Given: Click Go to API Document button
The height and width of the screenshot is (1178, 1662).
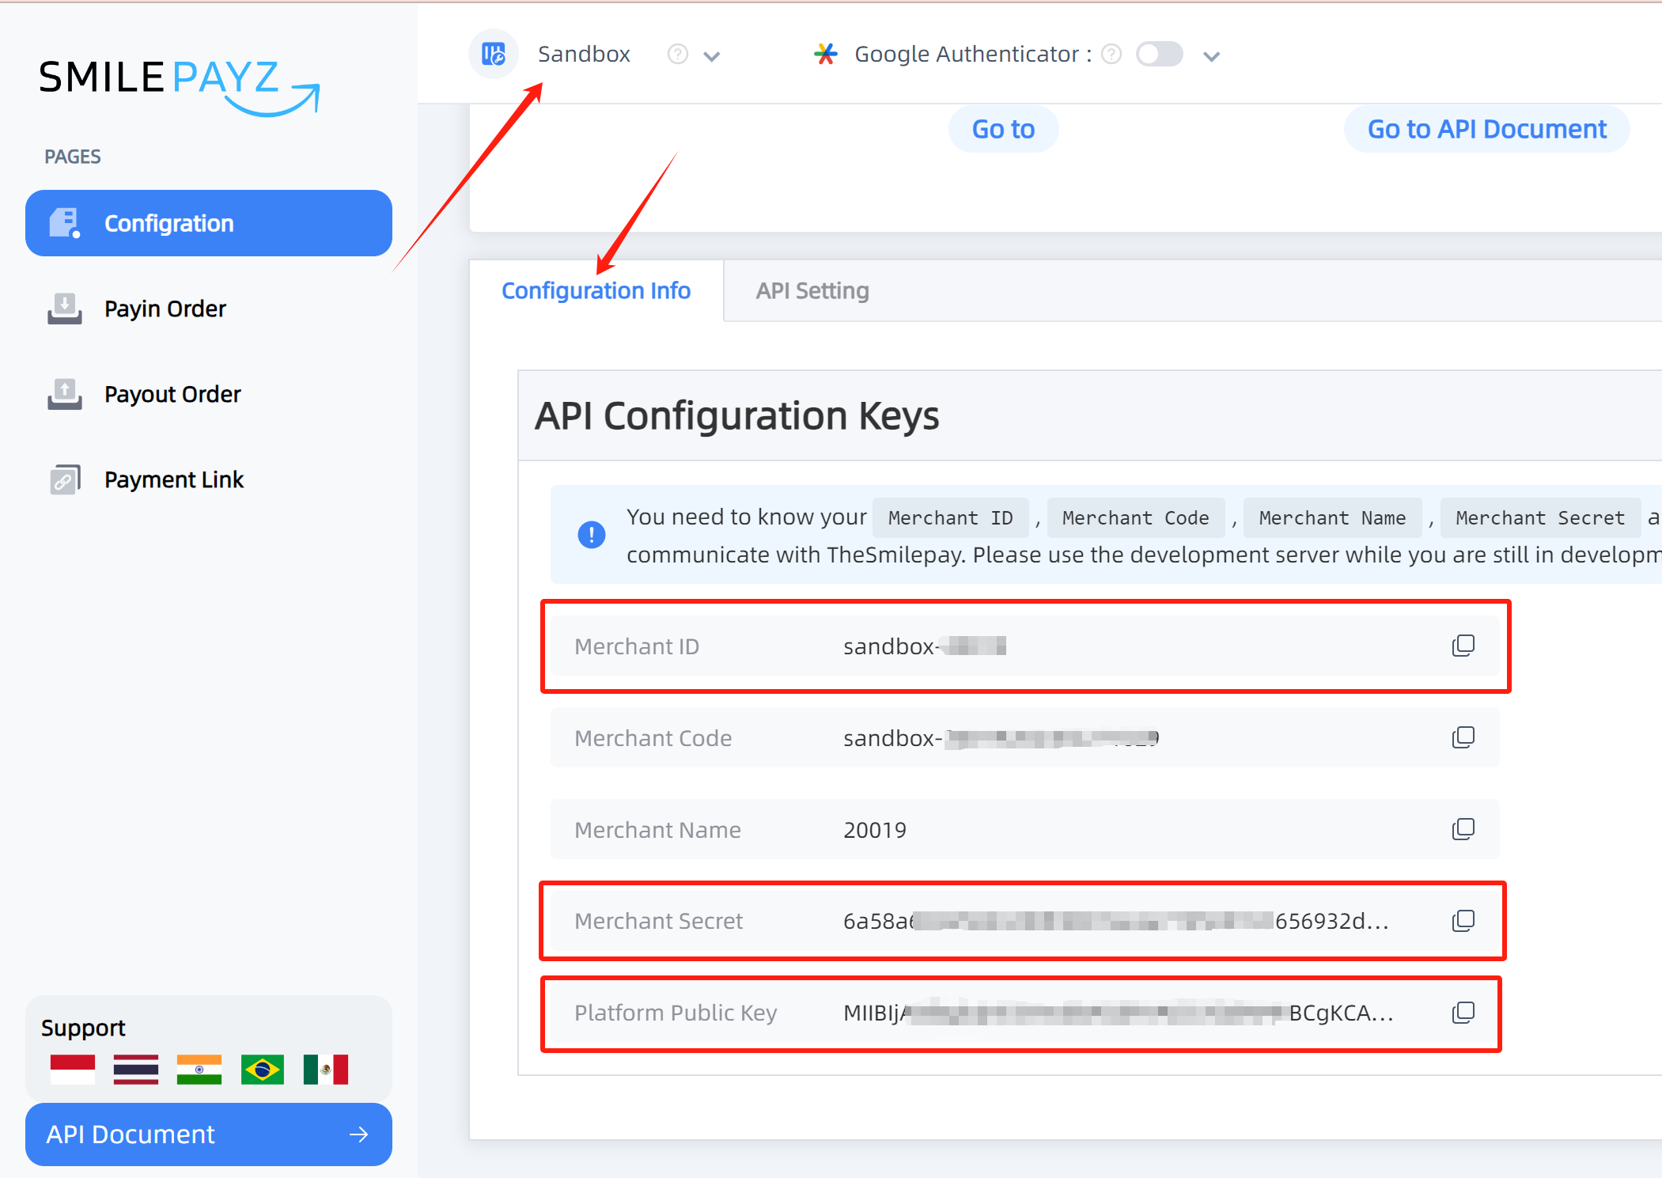Looking at the screenshot, I should click(1486, 129).
